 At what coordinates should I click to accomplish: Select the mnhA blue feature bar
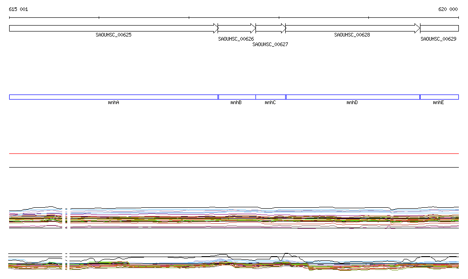coord(113,97)
